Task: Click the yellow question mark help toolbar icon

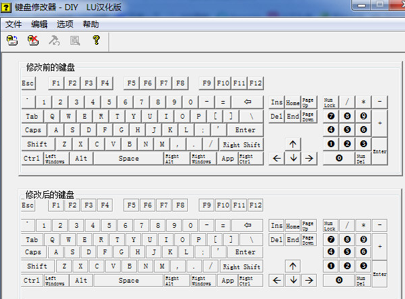Action: pyautogui.click(x=96, y=40)
